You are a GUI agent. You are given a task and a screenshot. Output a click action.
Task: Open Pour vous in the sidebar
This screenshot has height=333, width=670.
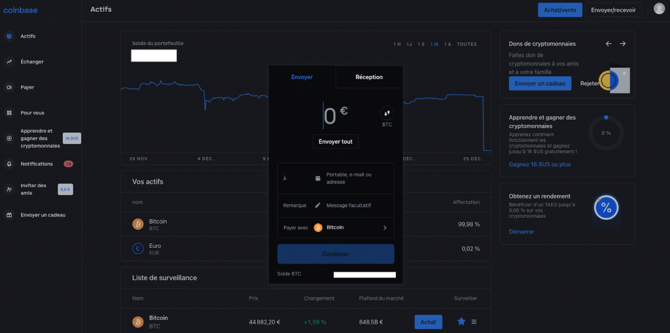click(x=32, y=113)
